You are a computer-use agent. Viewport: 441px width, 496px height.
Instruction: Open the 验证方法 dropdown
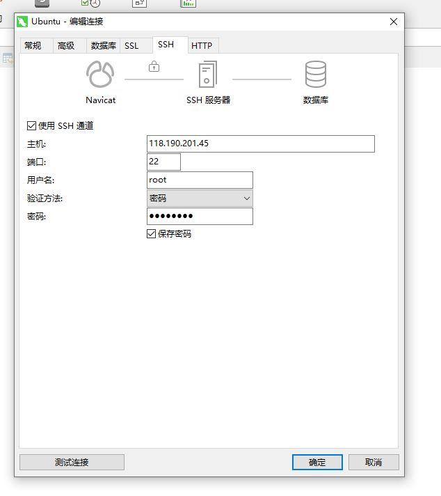200,198
